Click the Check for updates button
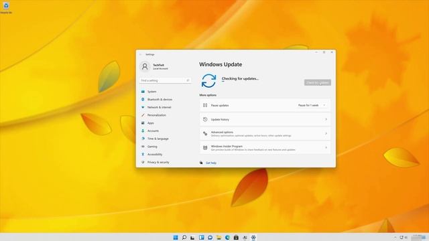 tap(317, 82)
